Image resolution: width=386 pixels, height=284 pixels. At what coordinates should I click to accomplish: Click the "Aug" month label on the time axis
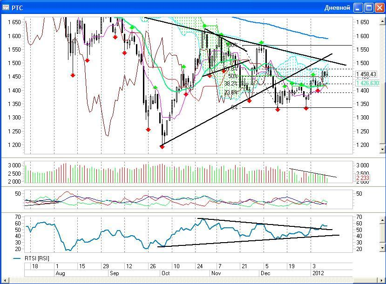[61, 273]
